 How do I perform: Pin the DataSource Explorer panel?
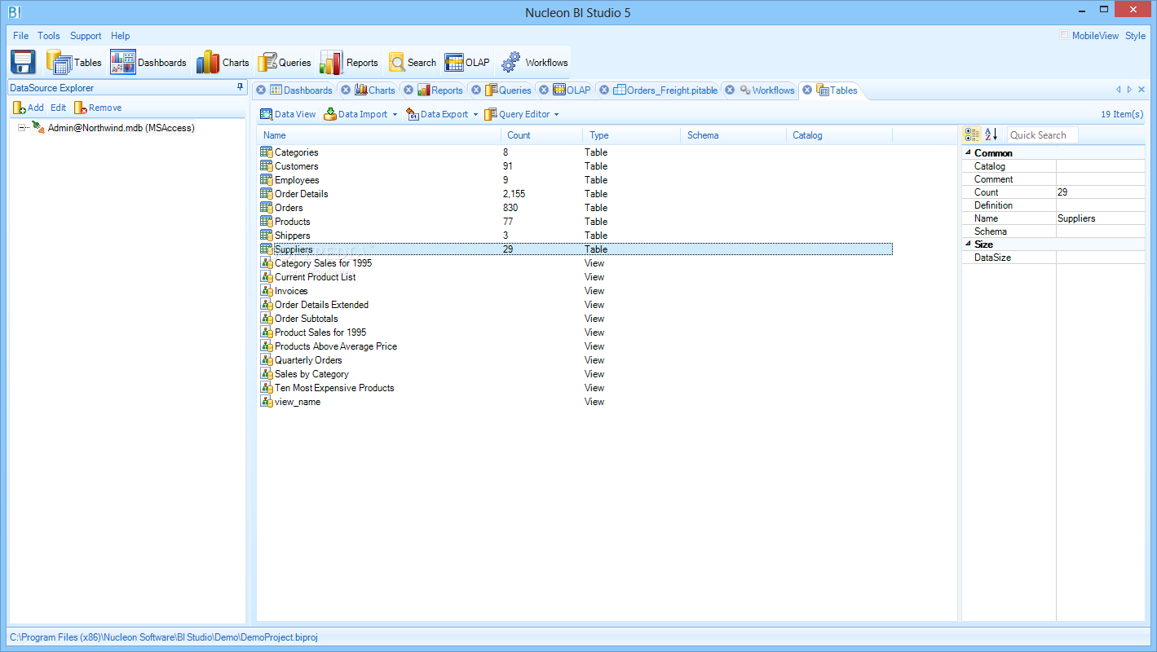(240, 87)
